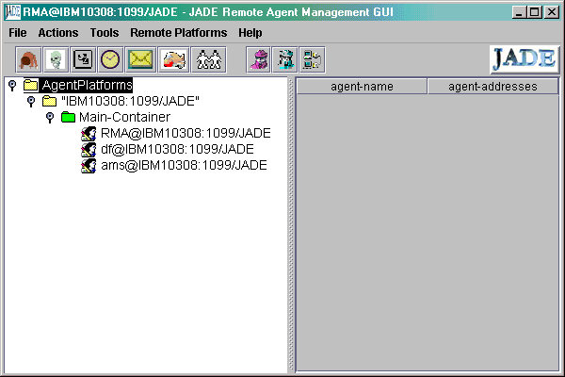Start the Sniffer agent icon
Screen dimensions: 565x377
click(x=258, y=59)
